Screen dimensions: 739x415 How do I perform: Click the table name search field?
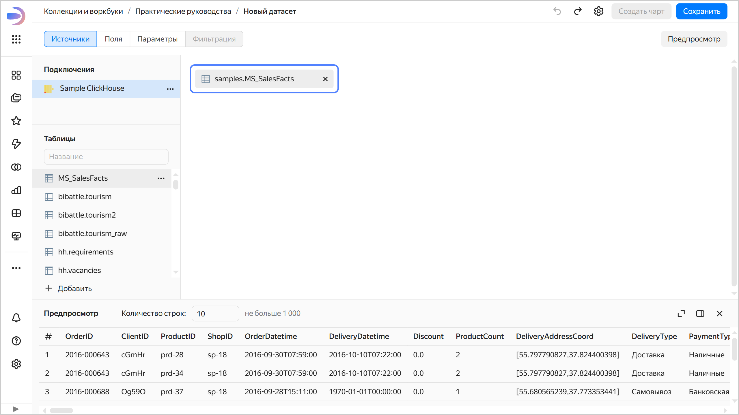(106, 156)
